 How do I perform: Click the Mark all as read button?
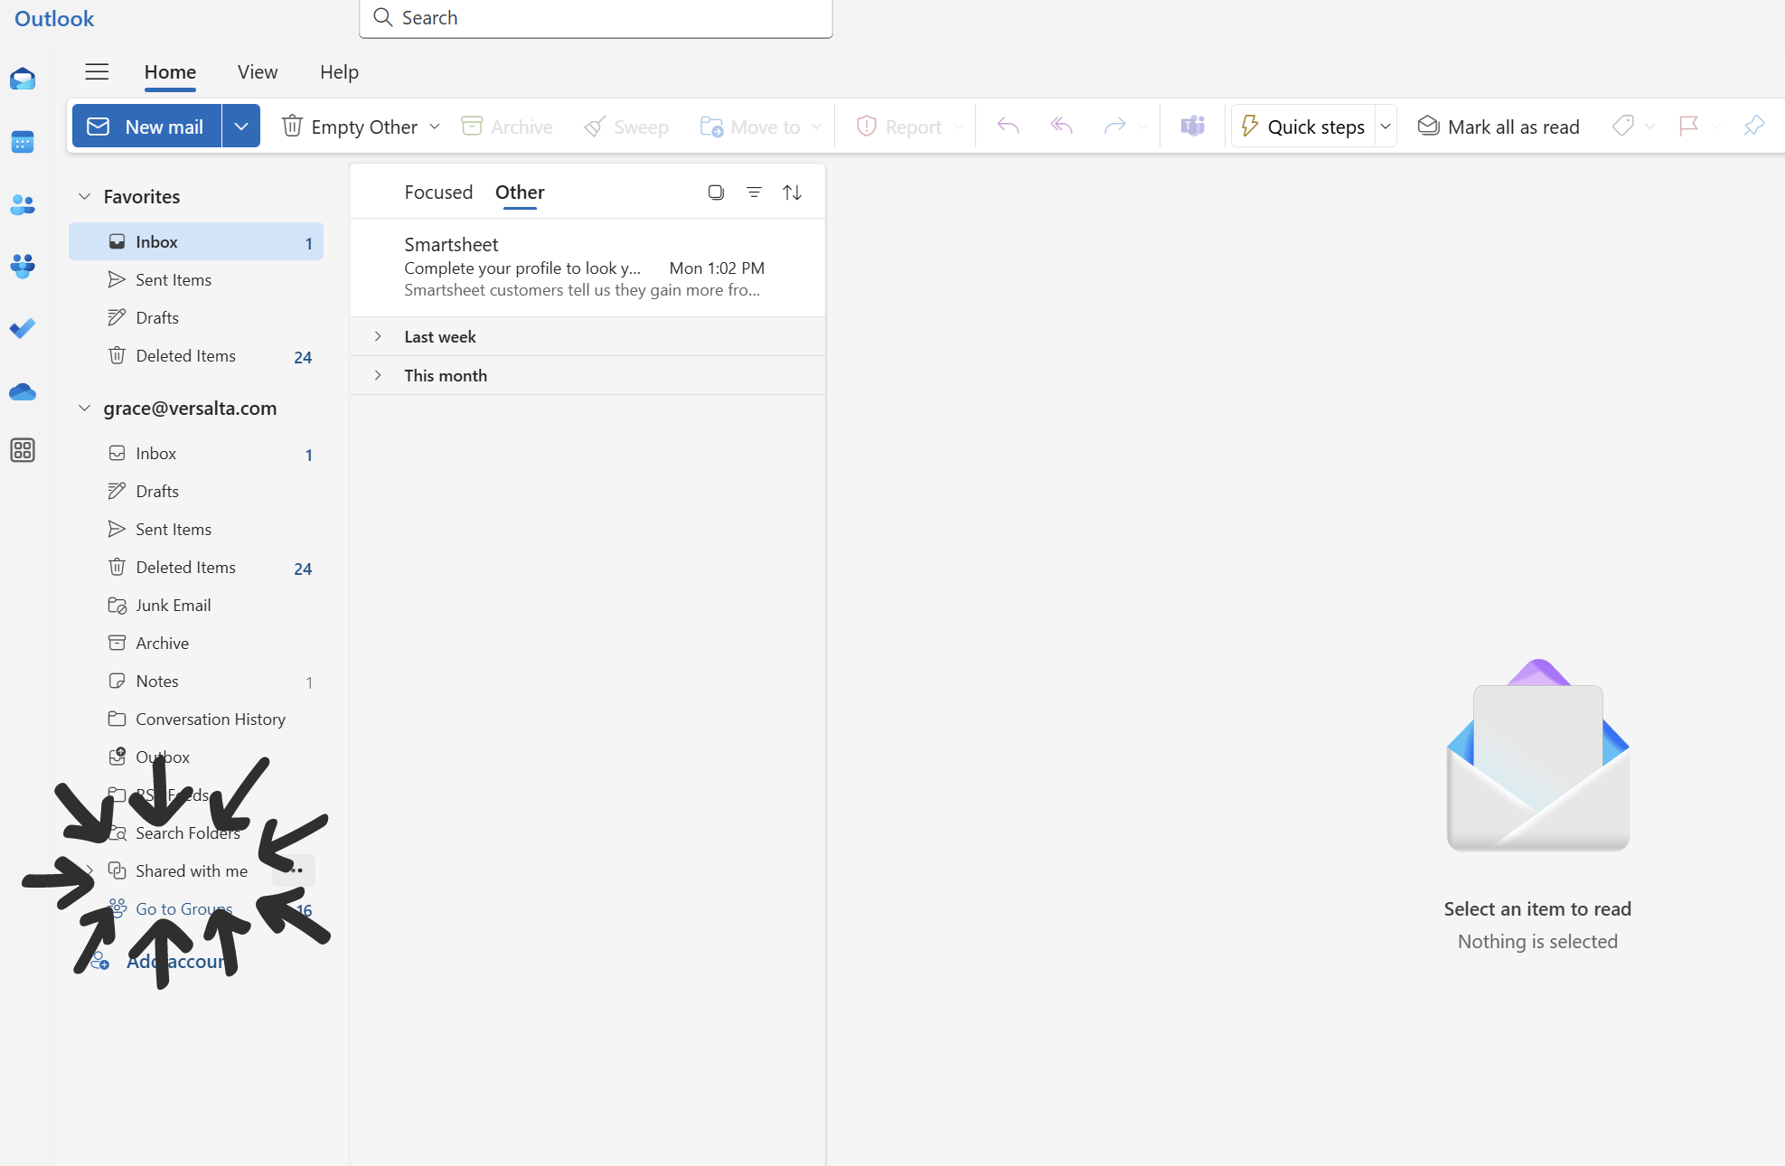pos(1498,127)
